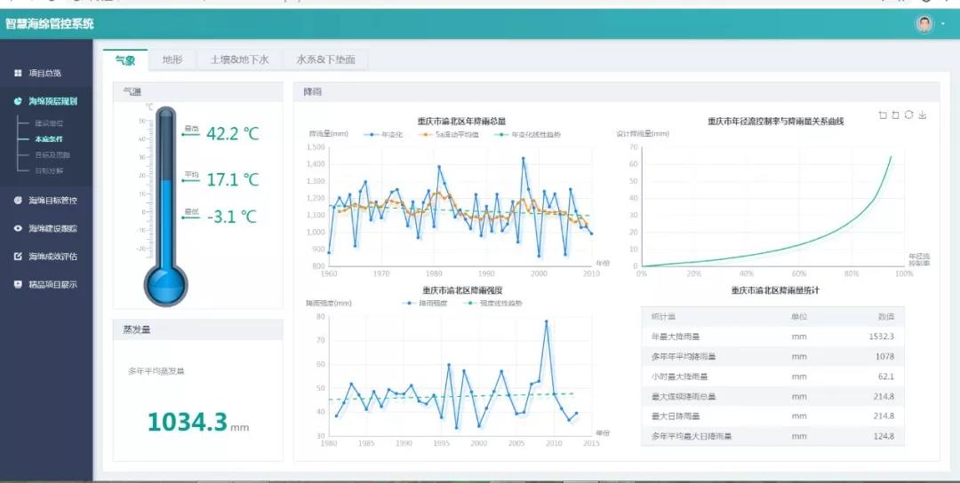Click the 多年平均蒸发量 label
Screen dimensions: 960x483
pyautogui.click(x=156, y=371)
